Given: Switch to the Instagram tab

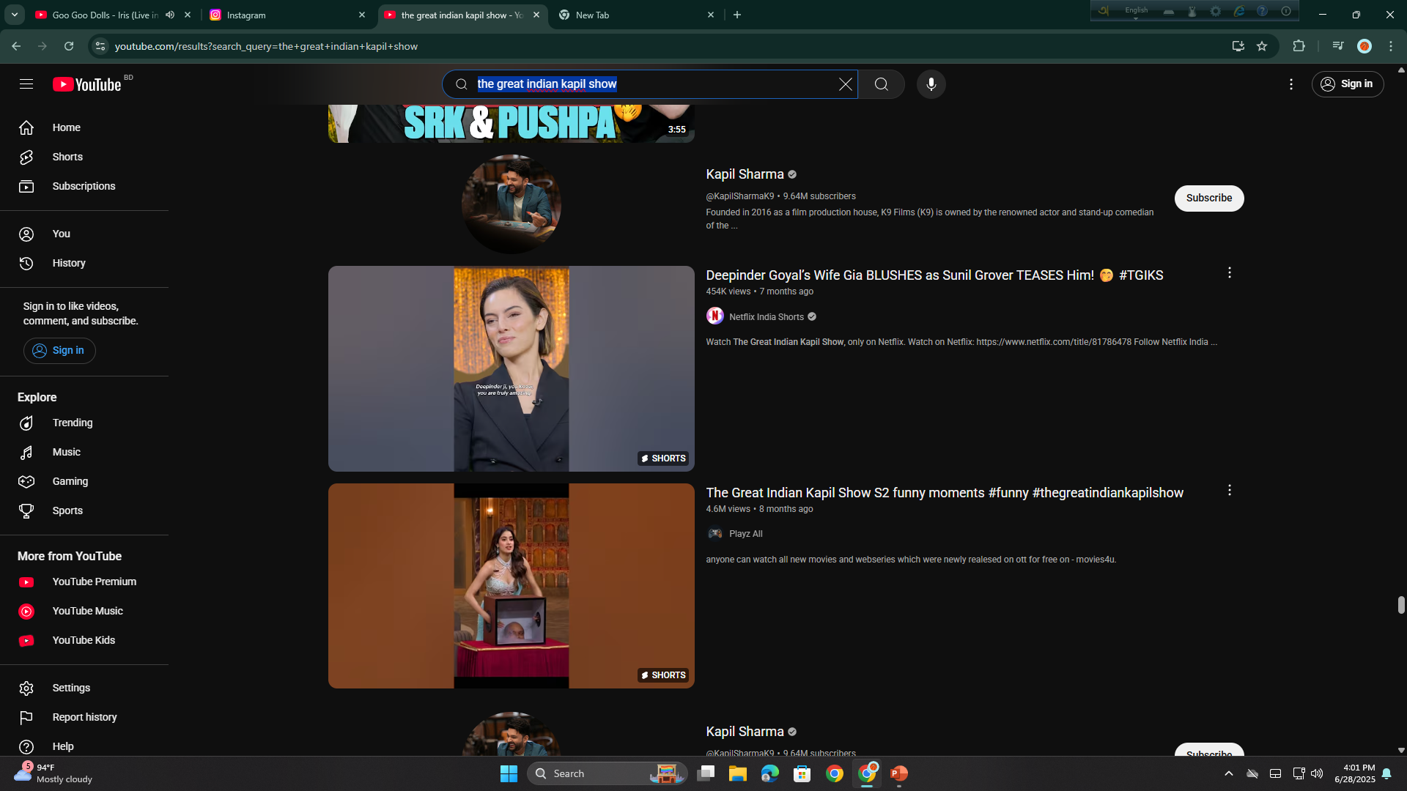Looking at the screenshot, I should pos(287,15).
